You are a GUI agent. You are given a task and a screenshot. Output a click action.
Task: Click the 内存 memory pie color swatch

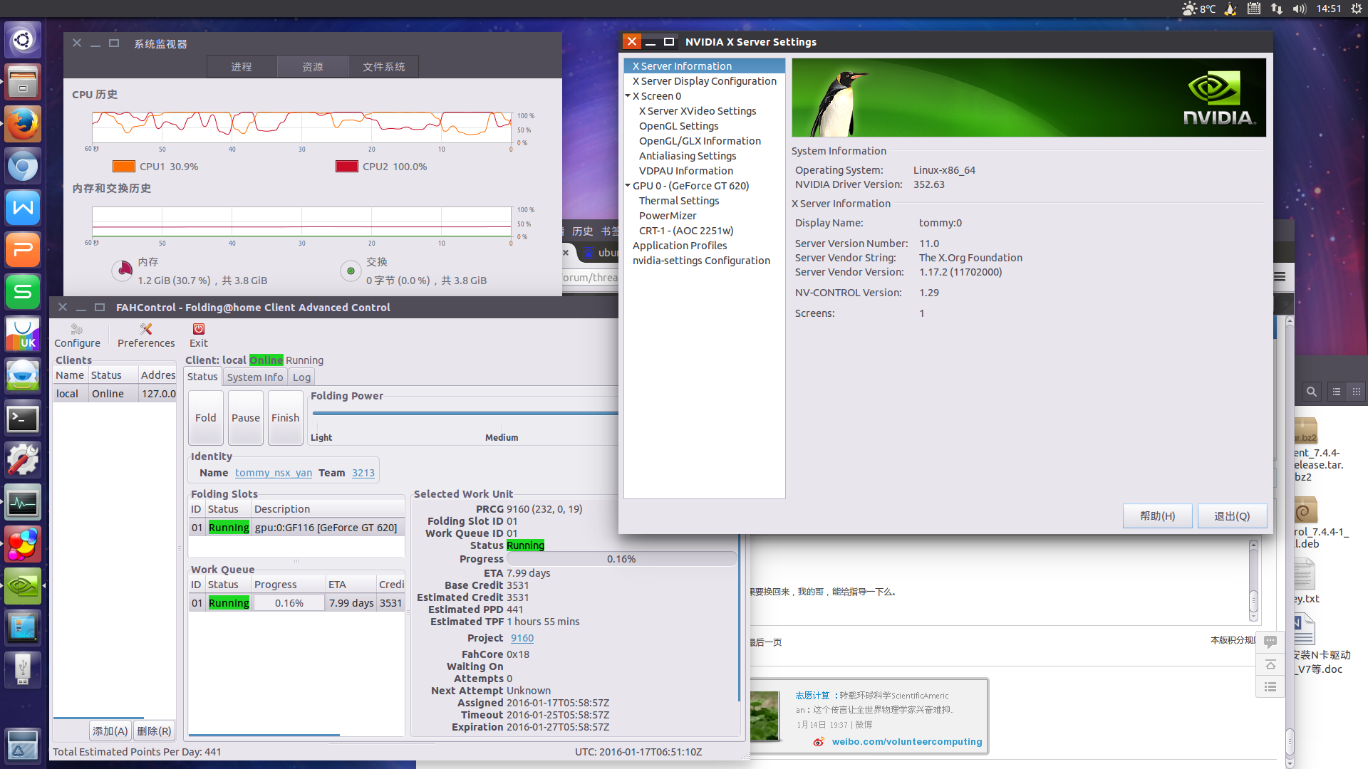[123, 271]
